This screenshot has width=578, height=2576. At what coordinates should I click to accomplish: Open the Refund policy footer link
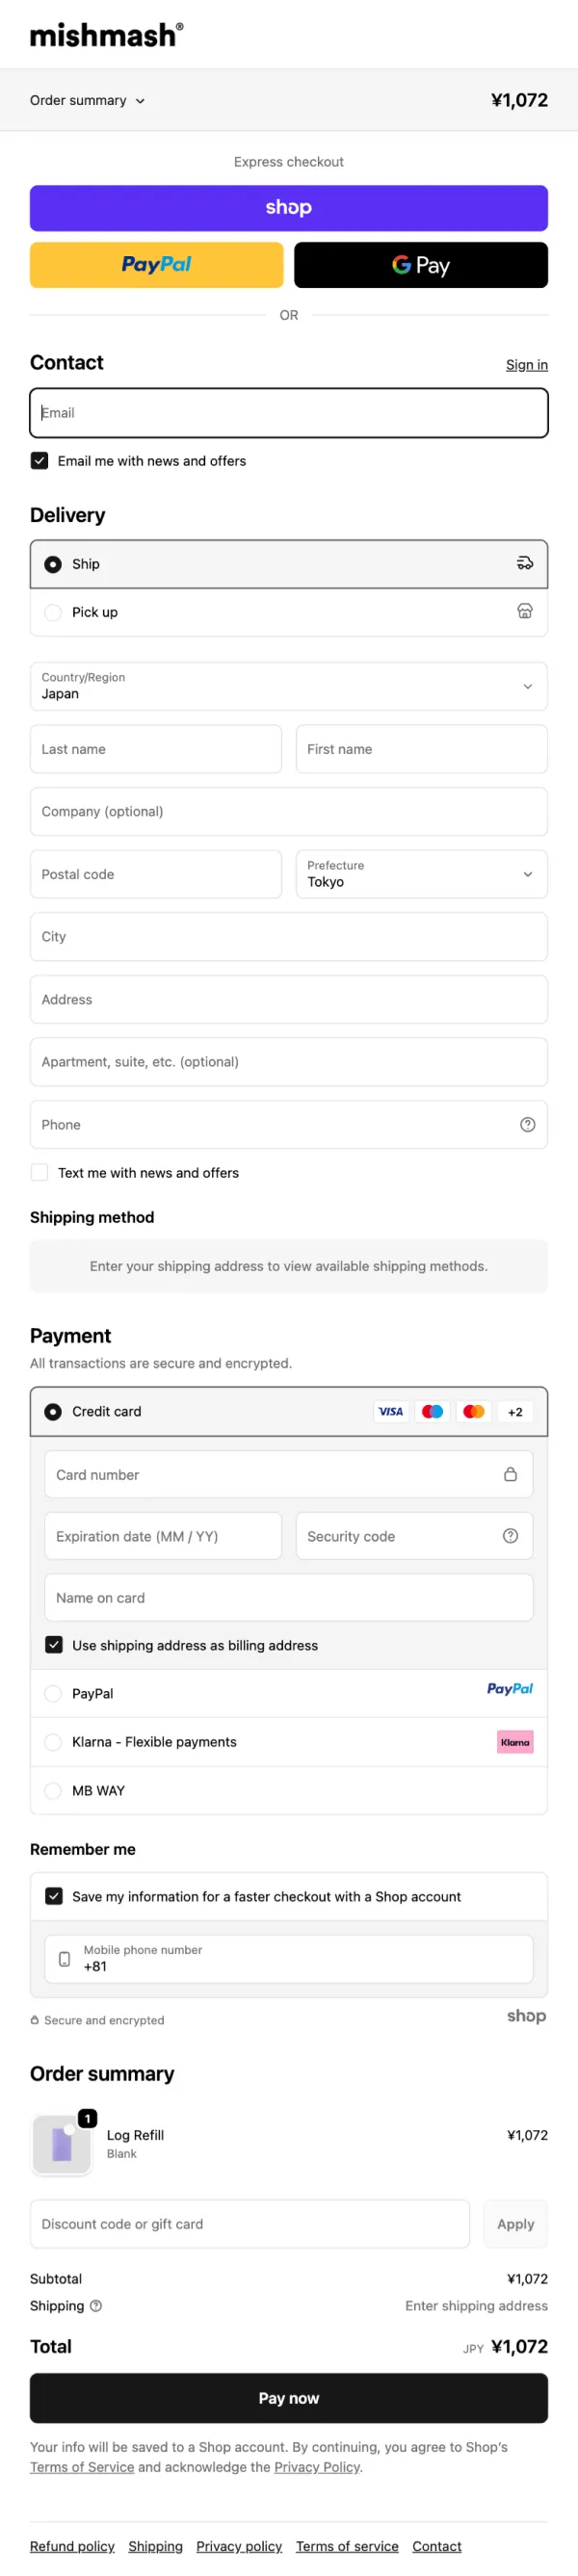[x=72, y=2545]
